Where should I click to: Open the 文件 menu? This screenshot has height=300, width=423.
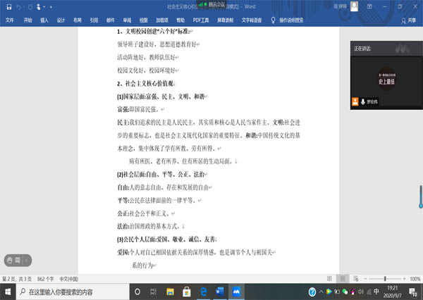pyautogui.click(x=10, y=20)
